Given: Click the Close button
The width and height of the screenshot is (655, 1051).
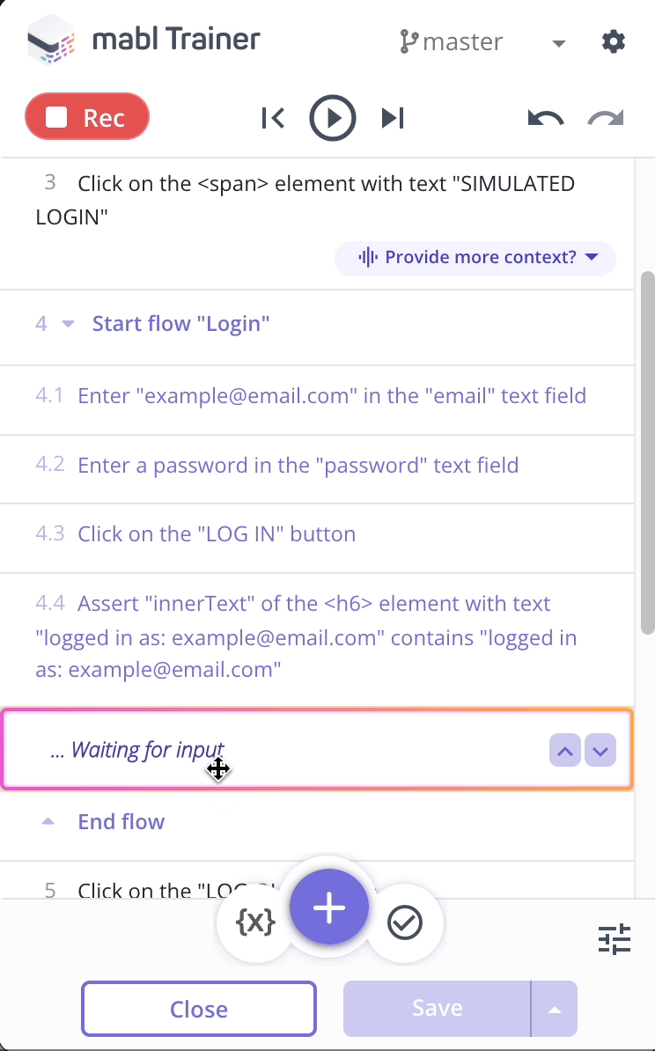Looking at the screenshot, I should 199,1009.
